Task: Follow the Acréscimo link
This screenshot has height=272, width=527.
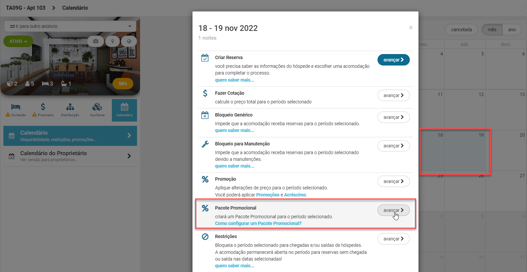Action: 295,195
